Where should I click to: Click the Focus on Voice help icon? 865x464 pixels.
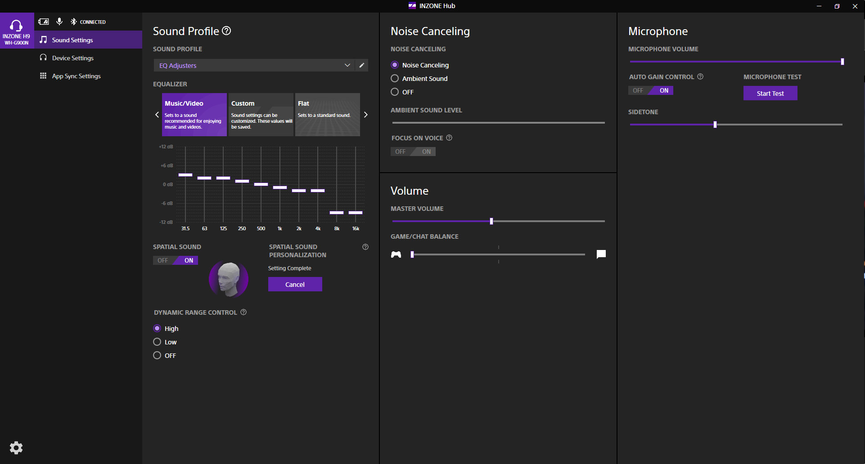coord(449,138)
